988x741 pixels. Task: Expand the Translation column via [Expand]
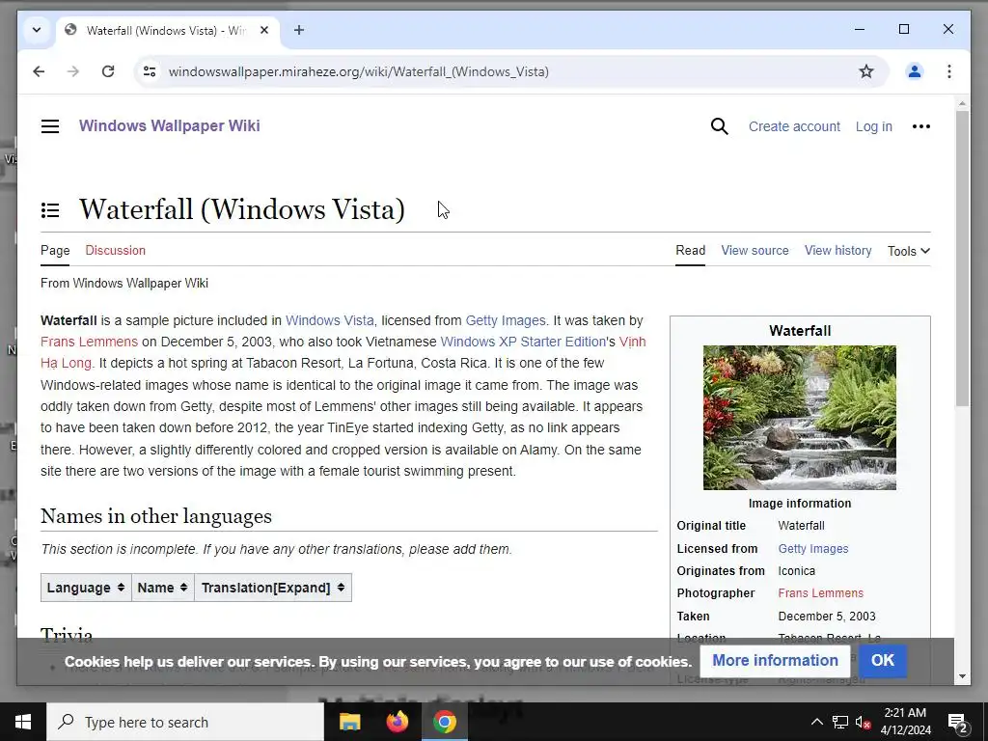click(301, 588)
